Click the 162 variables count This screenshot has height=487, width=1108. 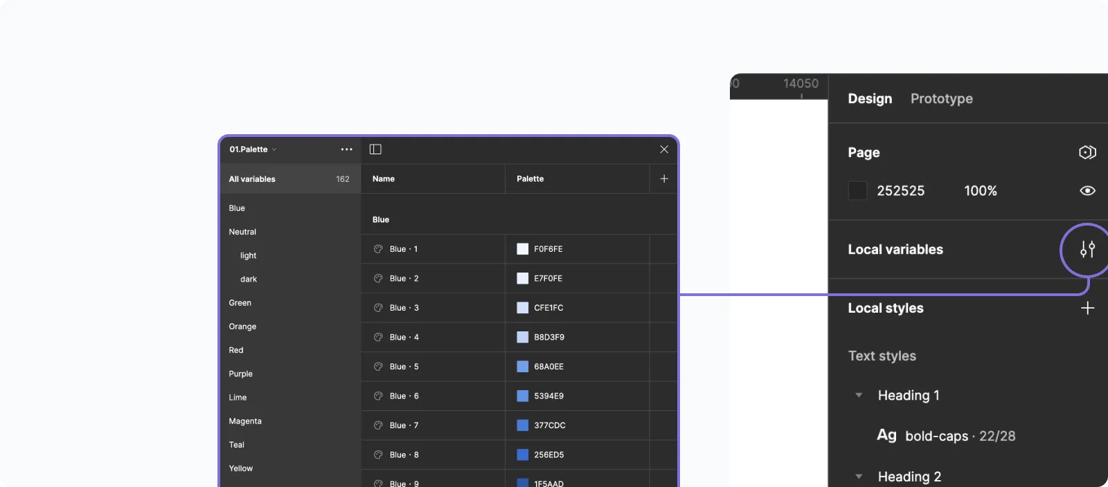coord(343,179)
